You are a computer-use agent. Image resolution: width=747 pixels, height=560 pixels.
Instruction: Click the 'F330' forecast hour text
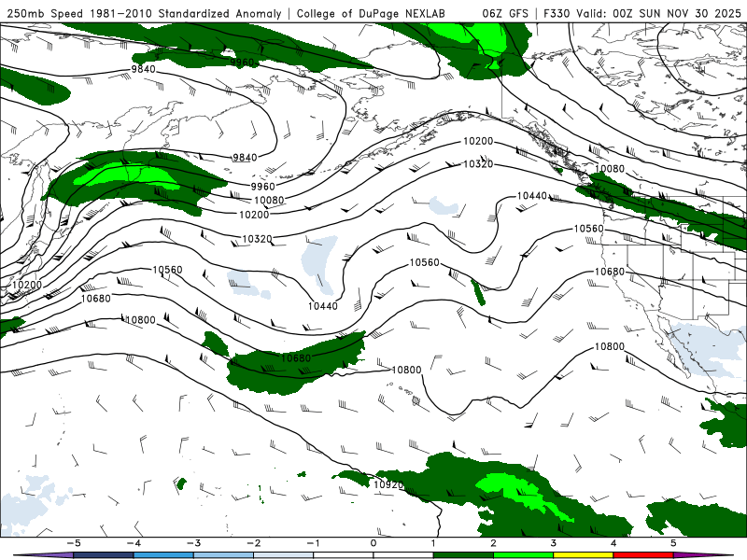pyautogui.click(x=557, y=13)
